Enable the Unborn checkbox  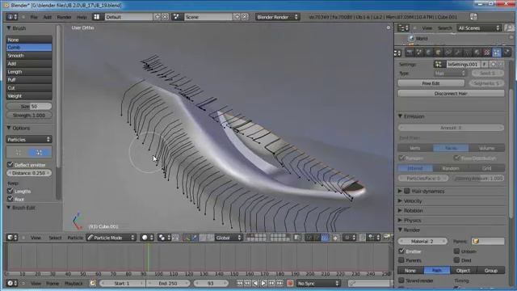456,251
